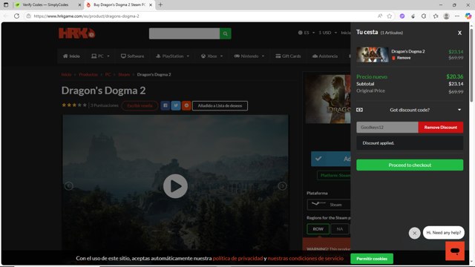Open browser Favorites toolbar icon
This screenshot has width=475, height=267.
pyautogui.click(x=436, y=16)
